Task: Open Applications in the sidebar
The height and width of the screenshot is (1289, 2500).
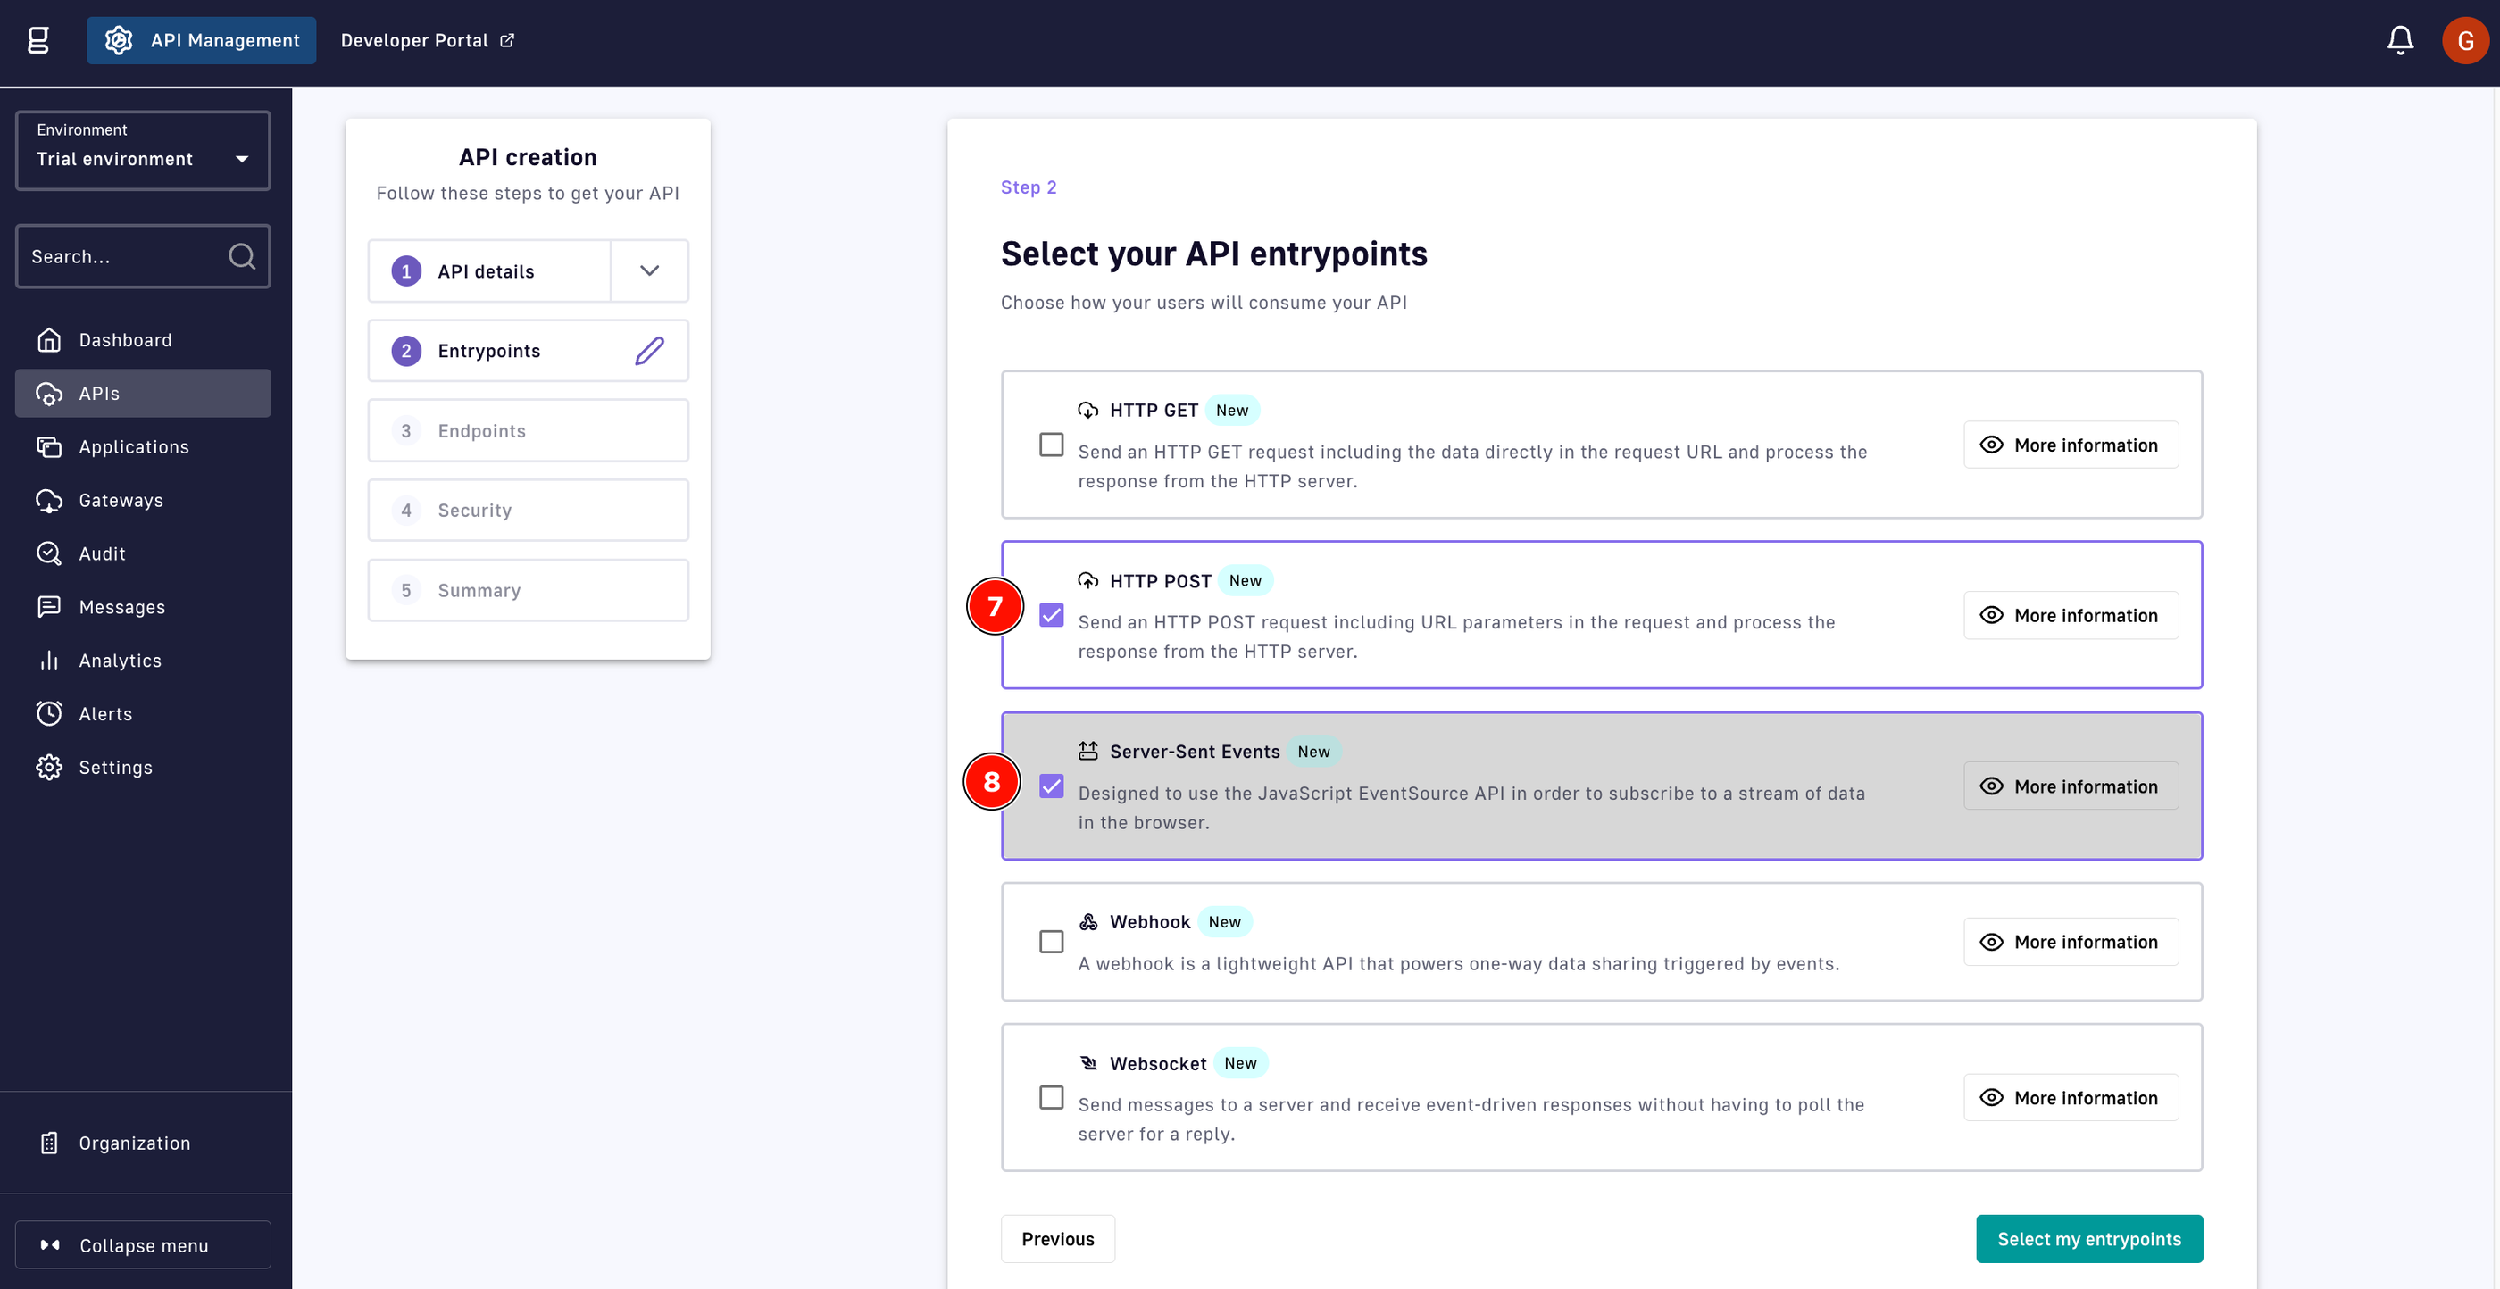Action: point(143,446)
